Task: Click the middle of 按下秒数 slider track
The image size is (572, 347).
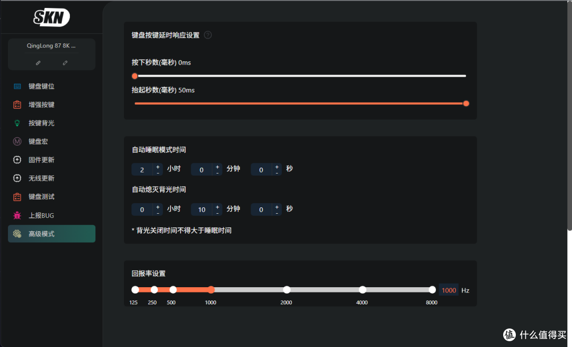Action: 300,76
